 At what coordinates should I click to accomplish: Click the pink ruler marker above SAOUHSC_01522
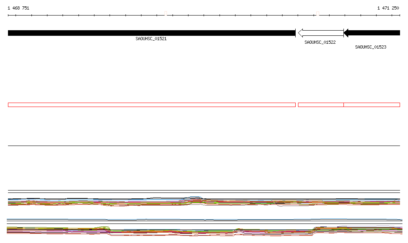click(x=318, y=14)
